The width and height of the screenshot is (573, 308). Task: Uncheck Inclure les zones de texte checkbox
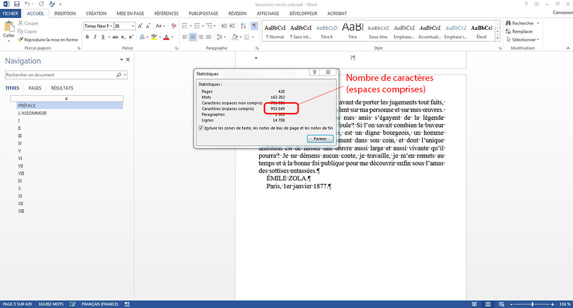(x=201, y=128)
